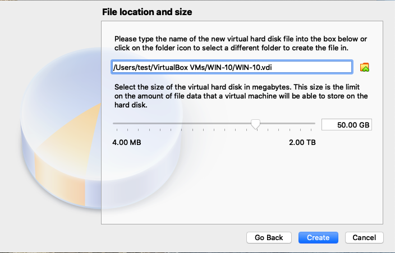The image size is (395, 253).
Task: Click the 4.00 MB minimum size label
Action: pos(127,143)
